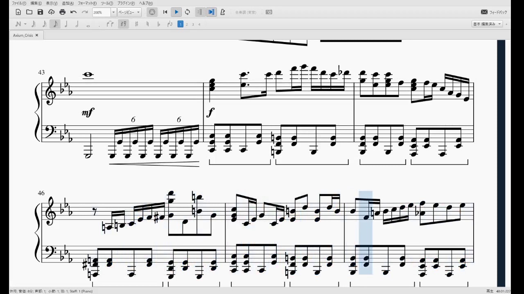This screenshot has height=294, width=524.
Task: Select the highlighted playback cursor chord
Action: tap(366, 233)
